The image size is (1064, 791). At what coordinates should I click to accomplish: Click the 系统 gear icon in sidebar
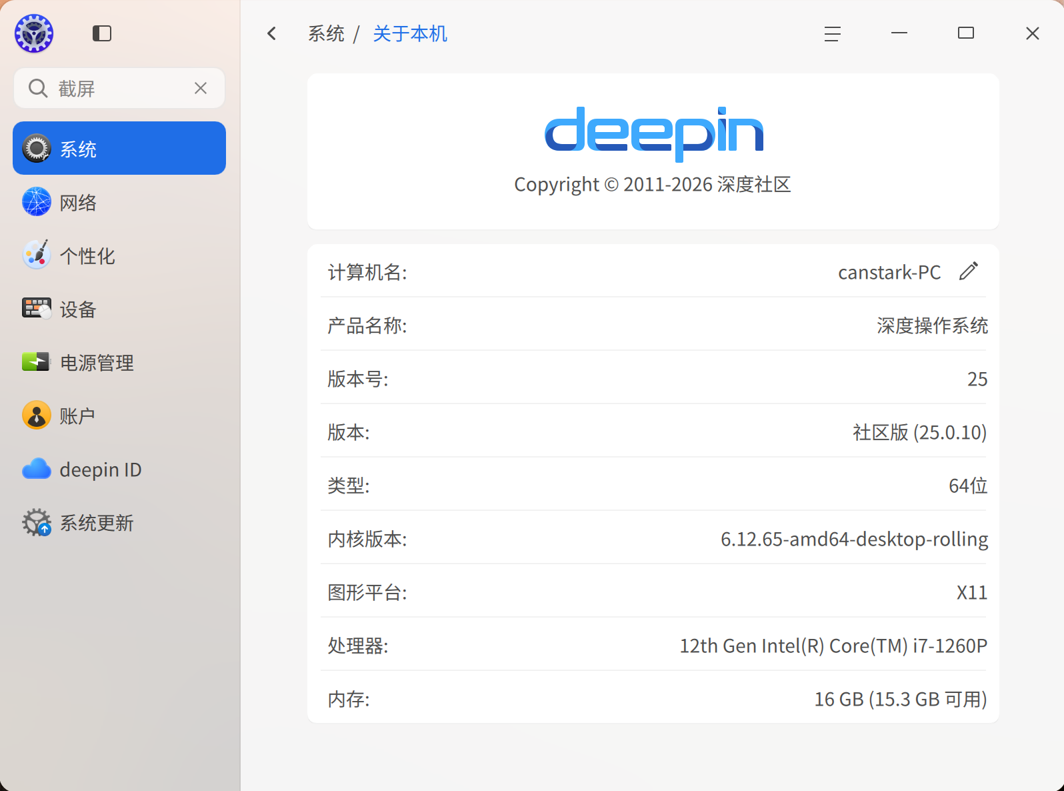pos(37,148)
